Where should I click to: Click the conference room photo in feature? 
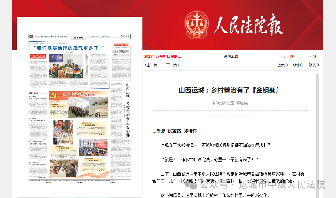(x=93, y=147)
